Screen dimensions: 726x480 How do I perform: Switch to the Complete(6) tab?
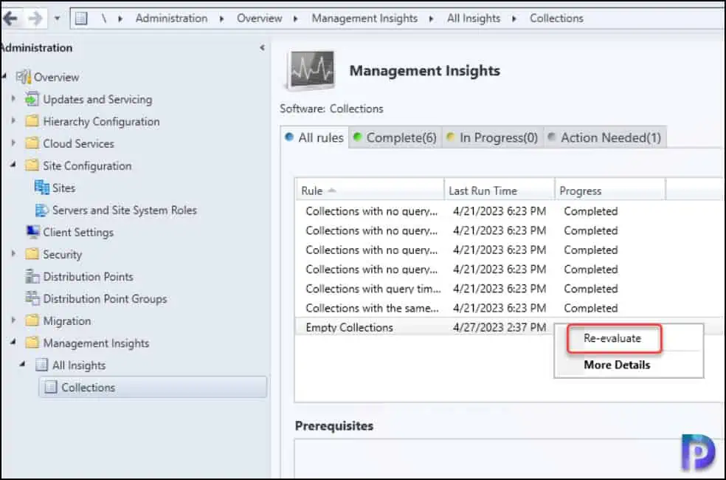(x=395, y=137)
